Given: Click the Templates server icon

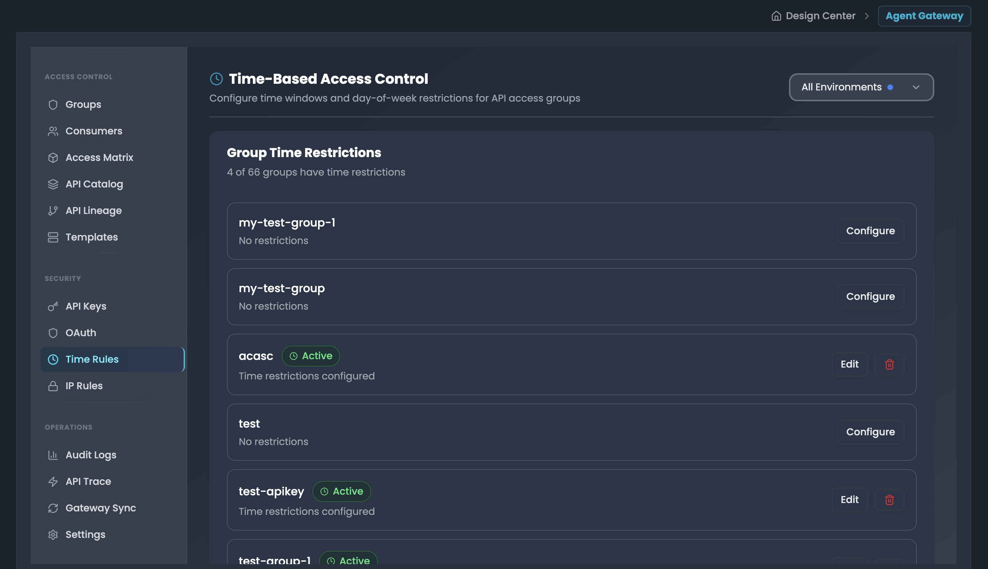Looking at the screenshot, I should 53,237.
